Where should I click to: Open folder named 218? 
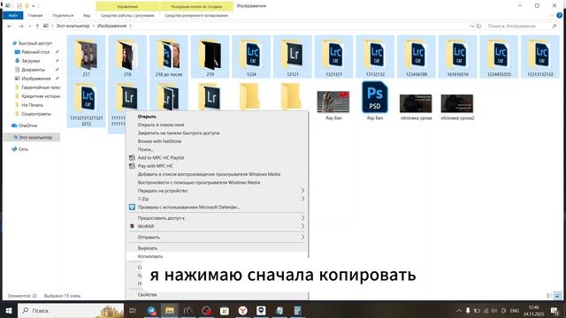coord(127,57)
